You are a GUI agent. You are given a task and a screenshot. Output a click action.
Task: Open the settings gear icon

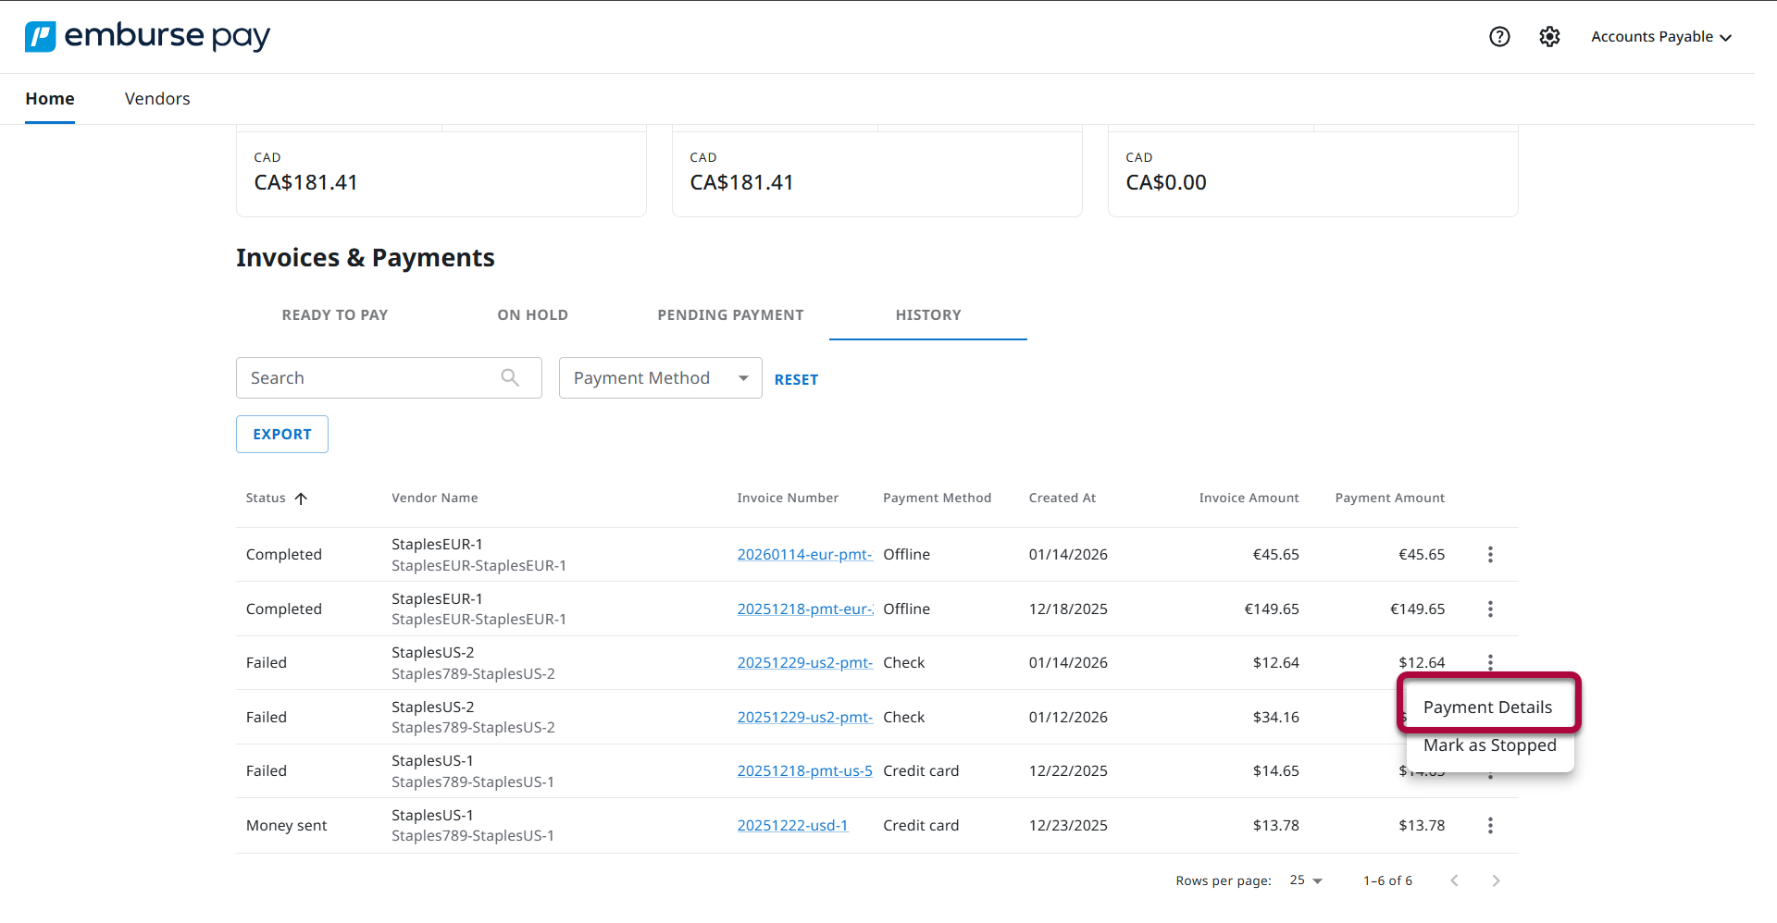1550,37
